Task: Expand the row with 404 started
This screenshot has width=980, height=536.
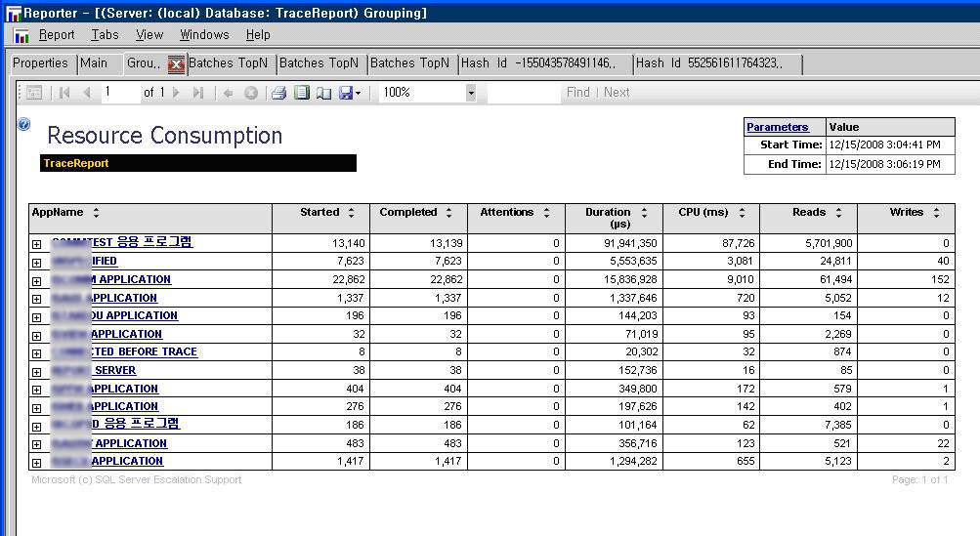Action: [37, 390]
